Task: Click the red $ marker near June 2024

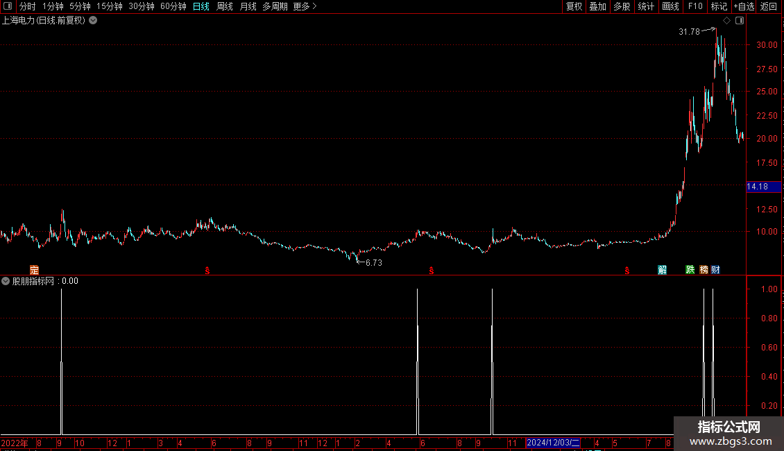Action: coord(432,271)
